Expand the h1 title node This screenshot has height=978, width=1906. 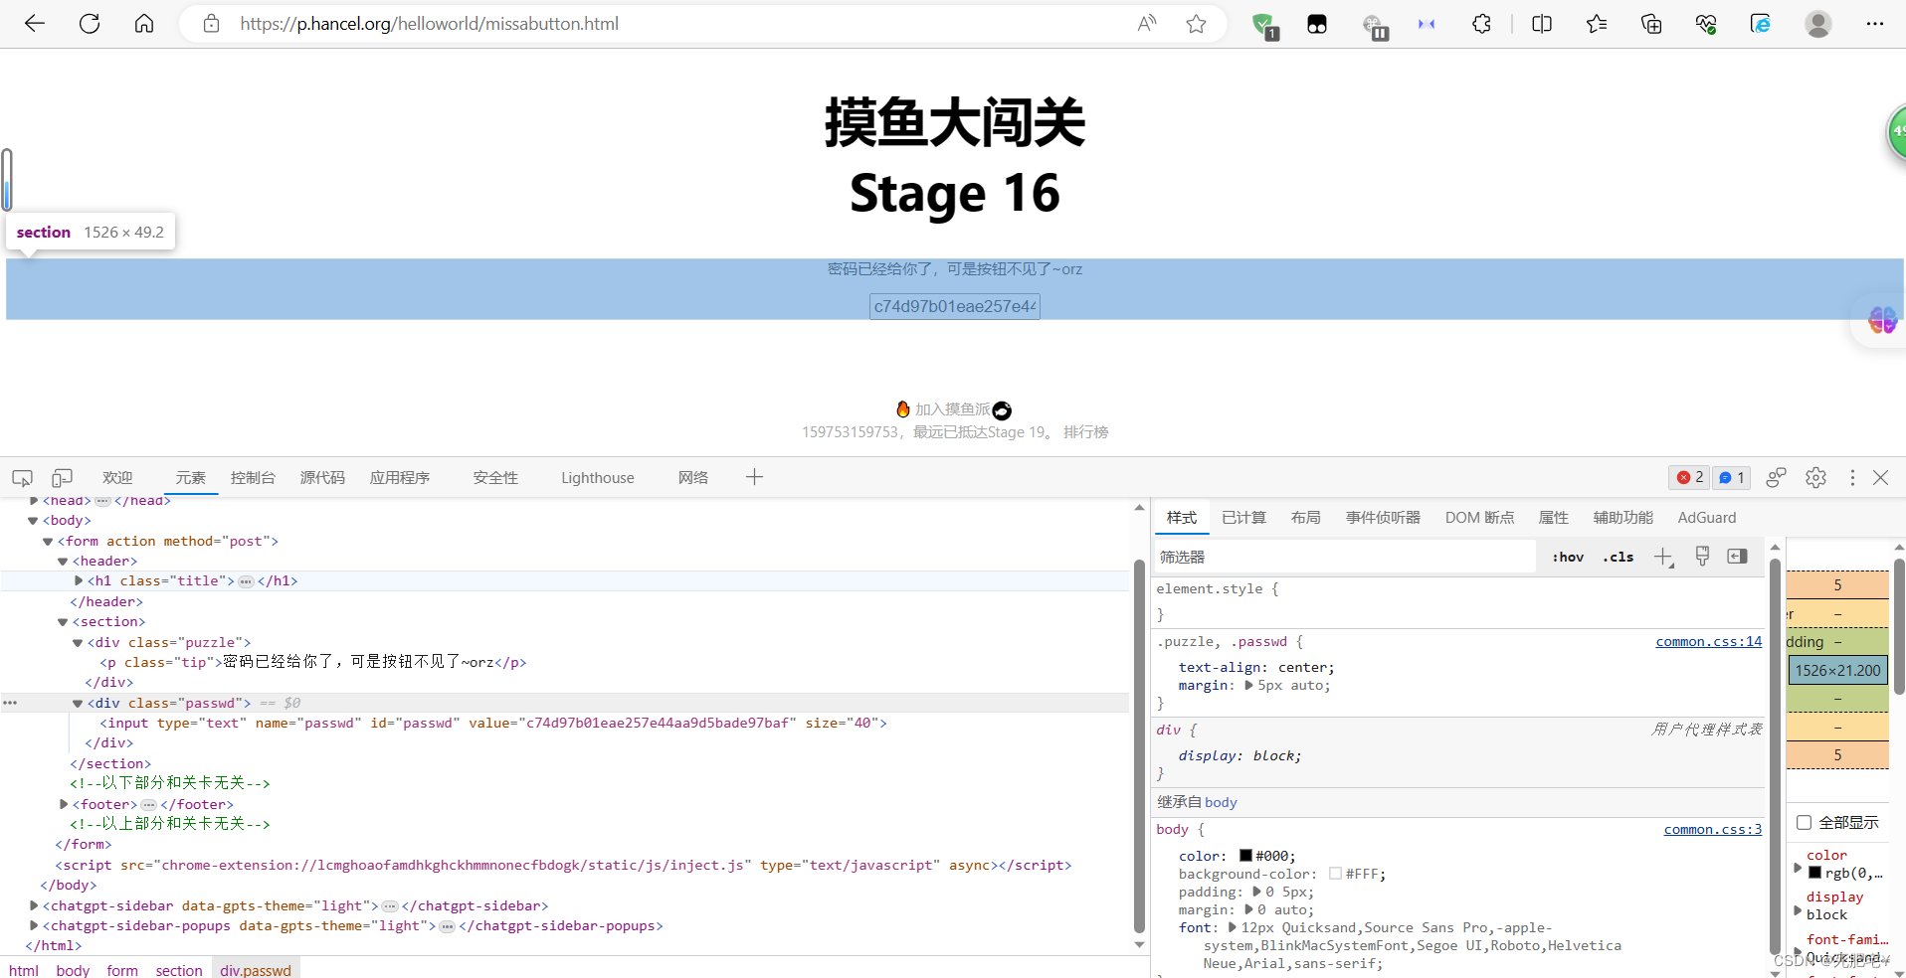click(x=79, y=581)
